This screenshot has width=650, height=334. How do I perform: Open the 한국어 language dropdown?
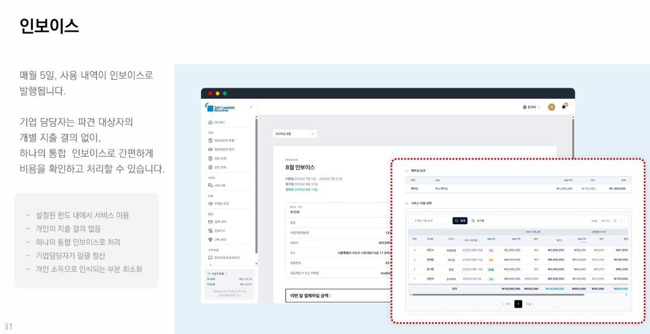pos(532,107)
